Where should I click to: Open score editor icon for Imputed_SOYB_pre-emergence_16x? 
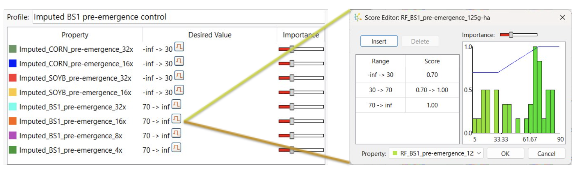click(x=179, y=91)
